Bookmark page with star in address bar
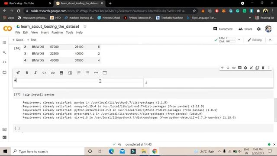 (194, 11)
